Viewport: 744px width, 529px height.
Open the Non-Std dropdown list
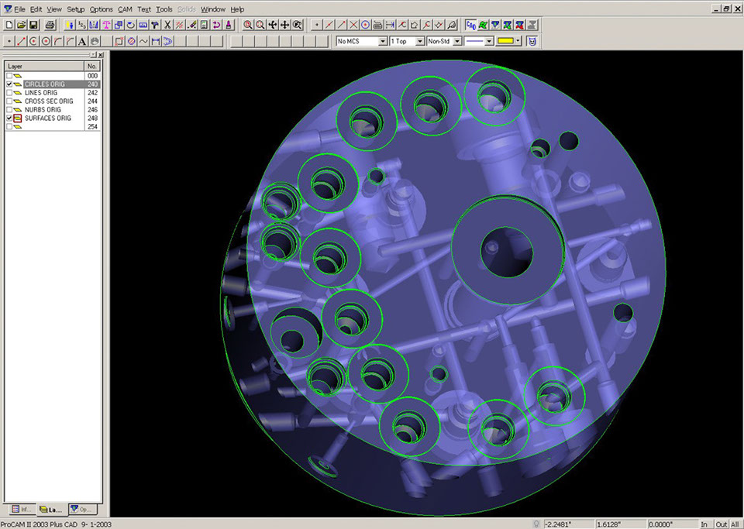[445, 41]
